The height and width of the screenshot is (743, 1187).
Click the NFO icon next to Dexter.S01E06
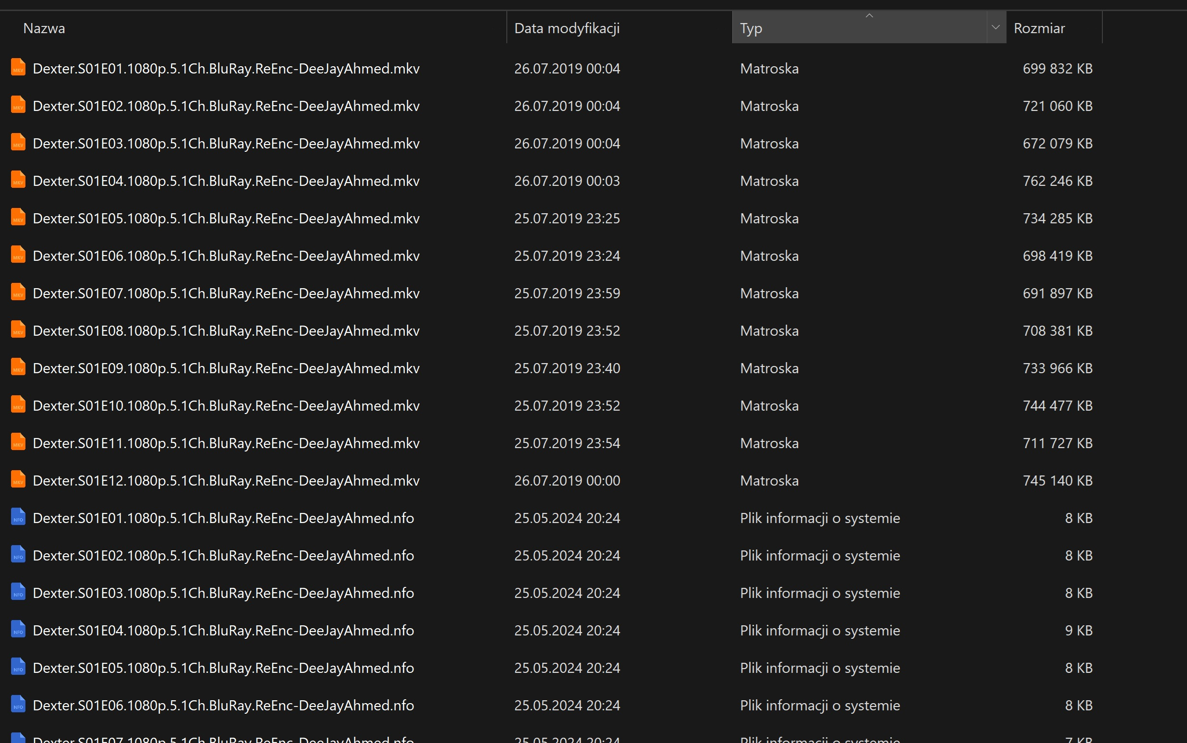[18, 704]
